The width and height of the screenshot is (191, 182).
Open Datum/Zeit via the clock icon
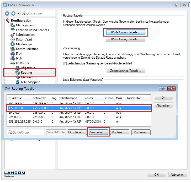pyautogui.click(x=13, y=39)
